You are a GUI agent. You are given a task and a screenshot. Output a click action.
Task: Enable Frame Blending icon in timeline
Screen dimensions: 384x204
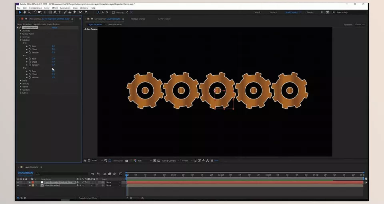110,174
